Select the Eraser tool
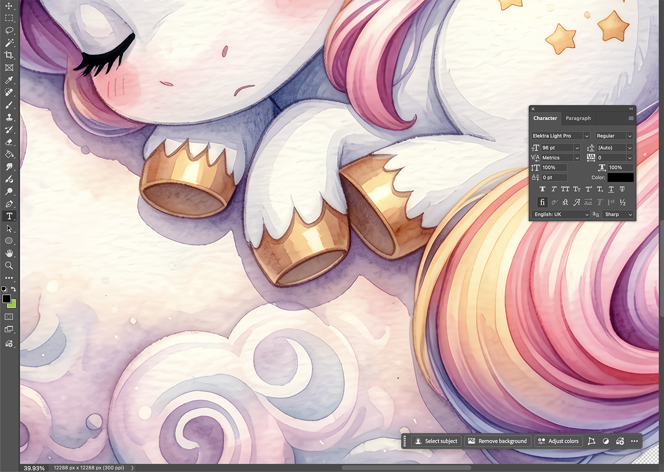 click(9, 142)
